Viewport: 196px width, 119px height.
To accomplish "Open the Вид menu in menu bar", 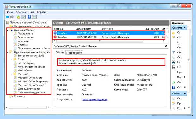I will pos(32,12).
